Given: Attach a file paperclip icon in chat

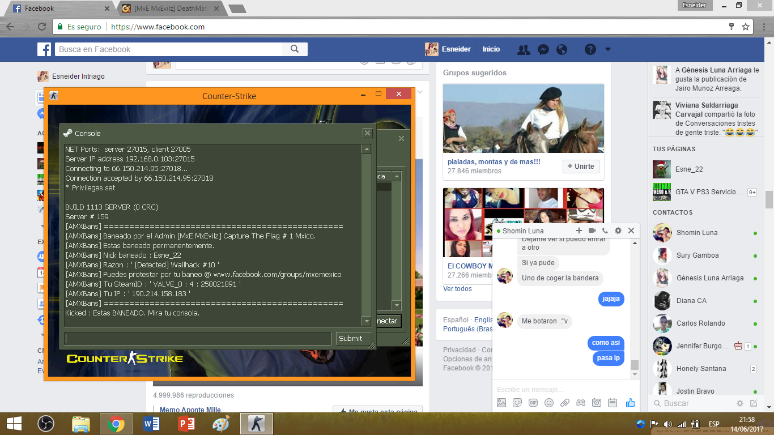Looking at the screenshot, I should [x=565, y=403].
